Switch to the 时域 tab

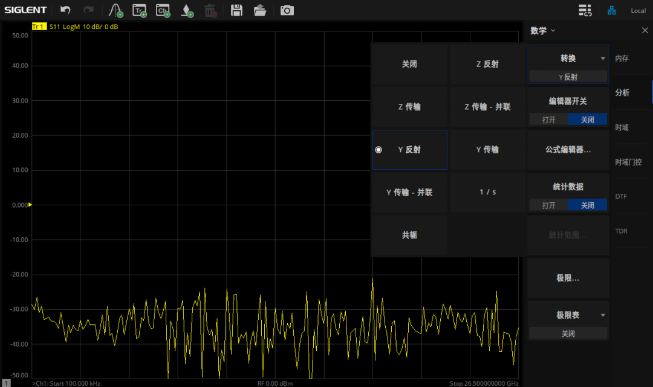click(622, 127)
